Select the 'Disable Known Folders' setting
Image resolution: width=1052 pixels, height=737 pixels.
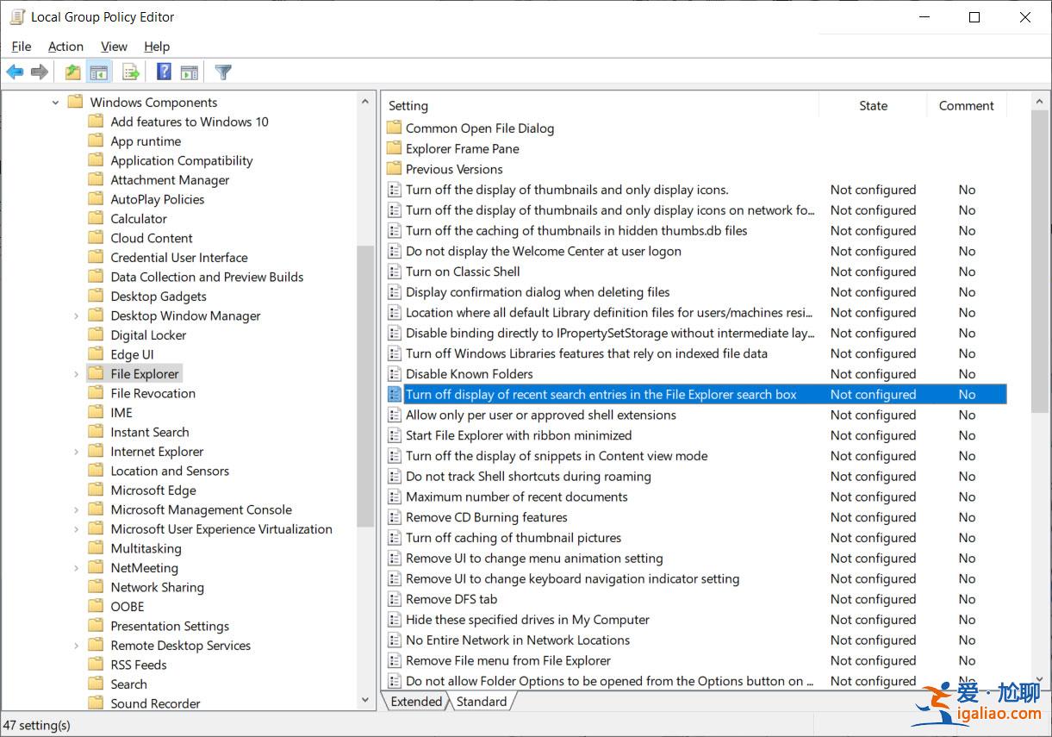(470, 373)
